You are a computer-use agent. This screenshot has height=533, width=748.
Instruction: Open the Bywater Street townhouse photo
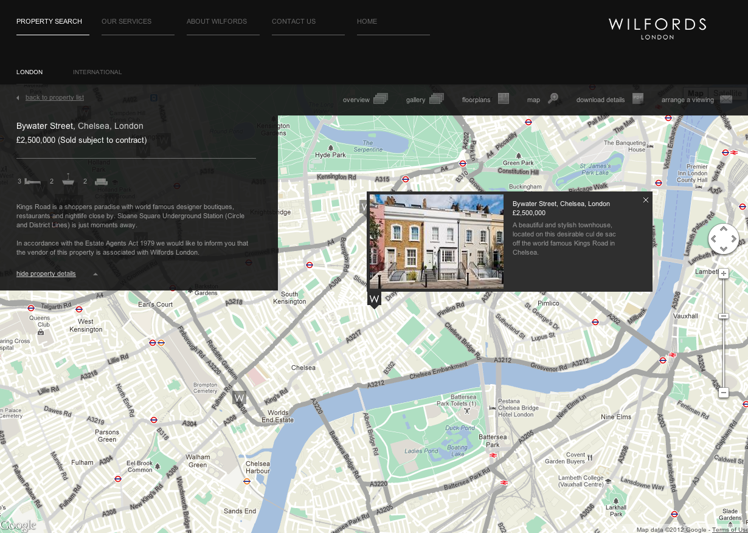click(437, 241)
